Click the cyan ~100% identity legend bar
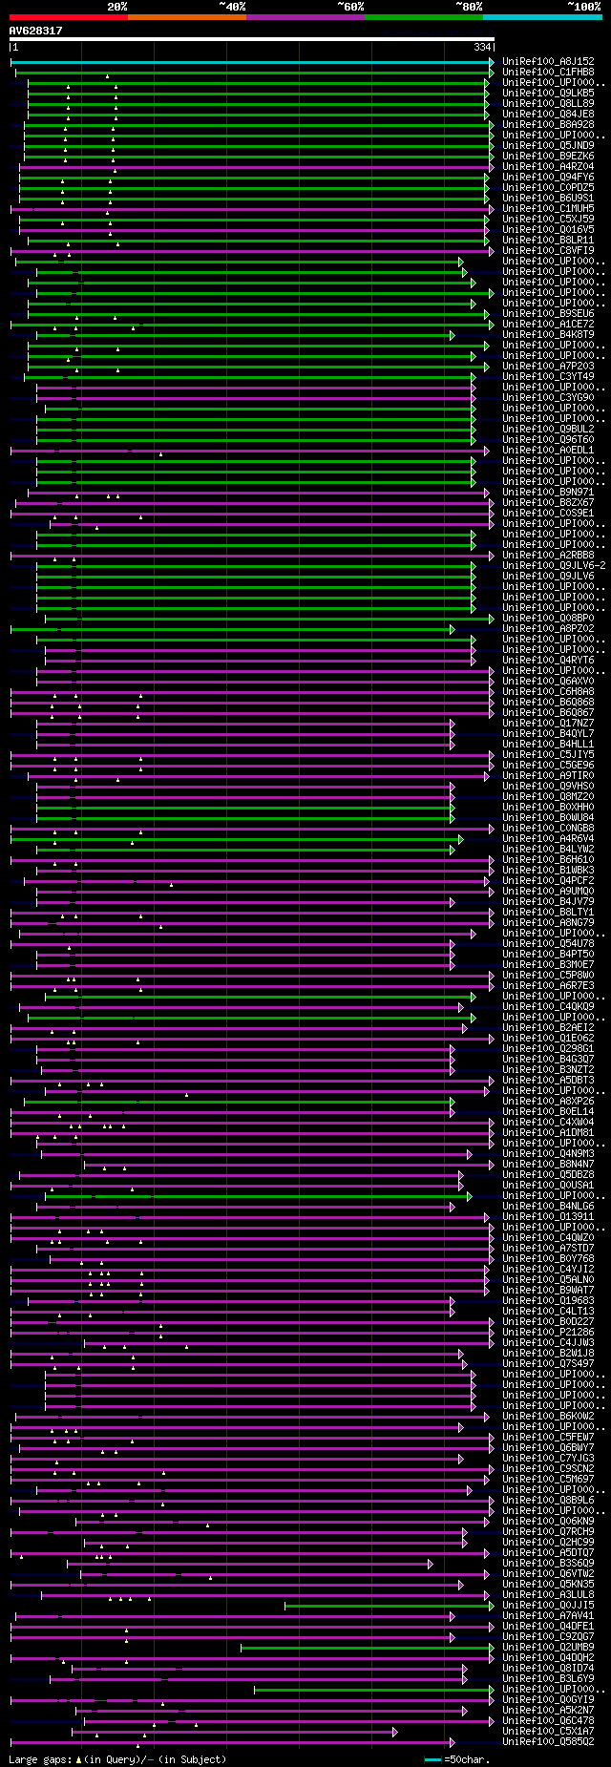The image size is (611, 1767). tap(542, 17)
